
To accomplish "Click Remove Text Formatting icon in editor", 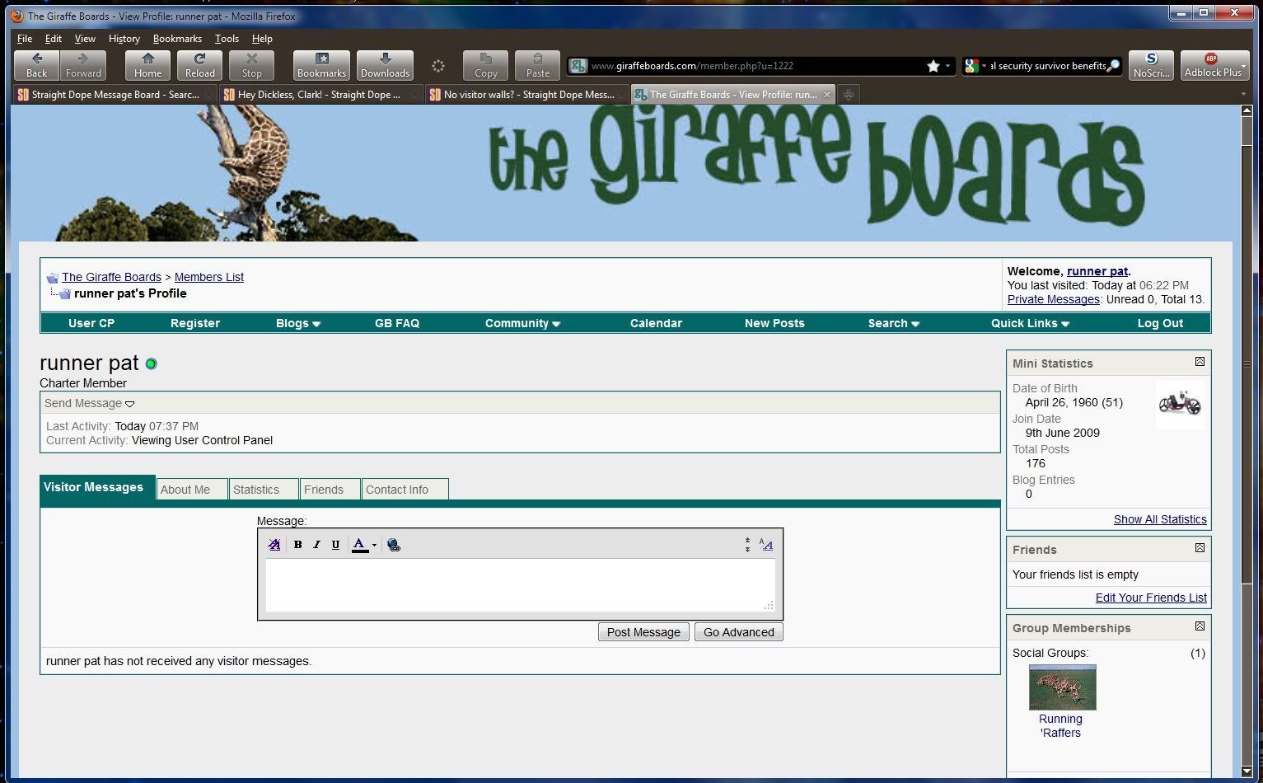I will coord(274,544).
